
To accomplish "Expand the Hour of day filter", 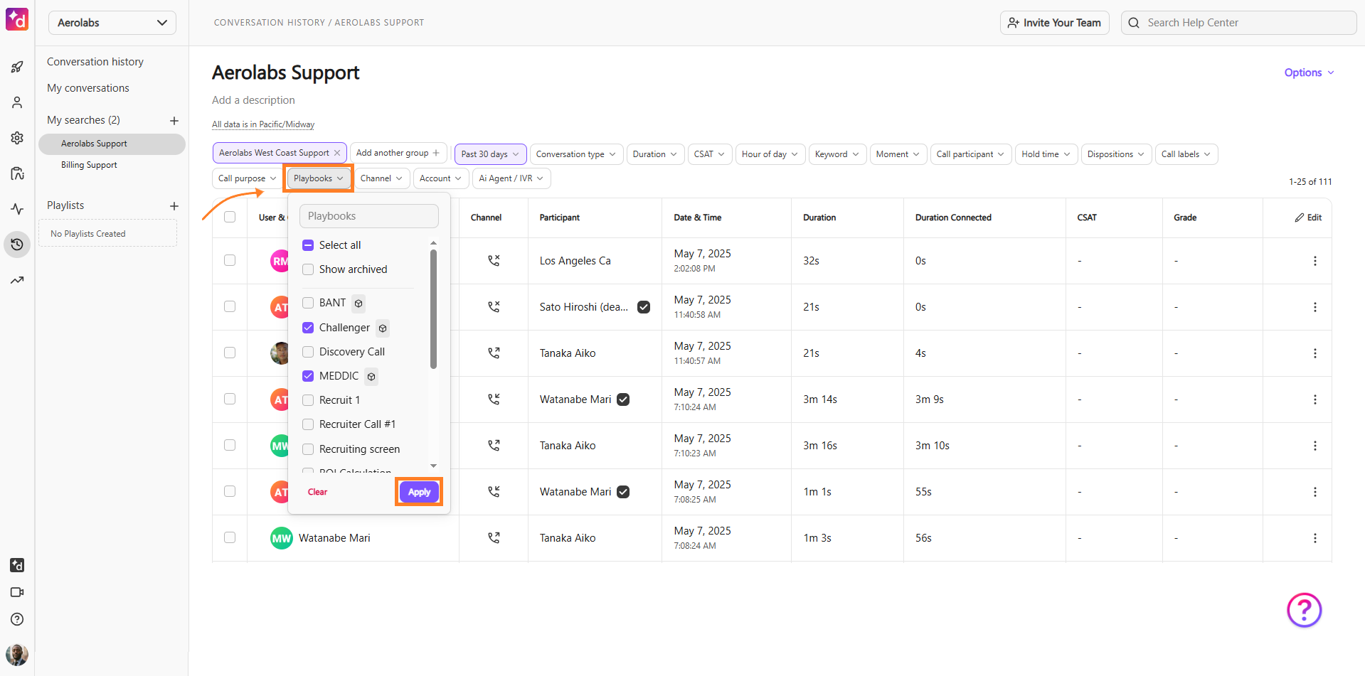I will (770, 154).
